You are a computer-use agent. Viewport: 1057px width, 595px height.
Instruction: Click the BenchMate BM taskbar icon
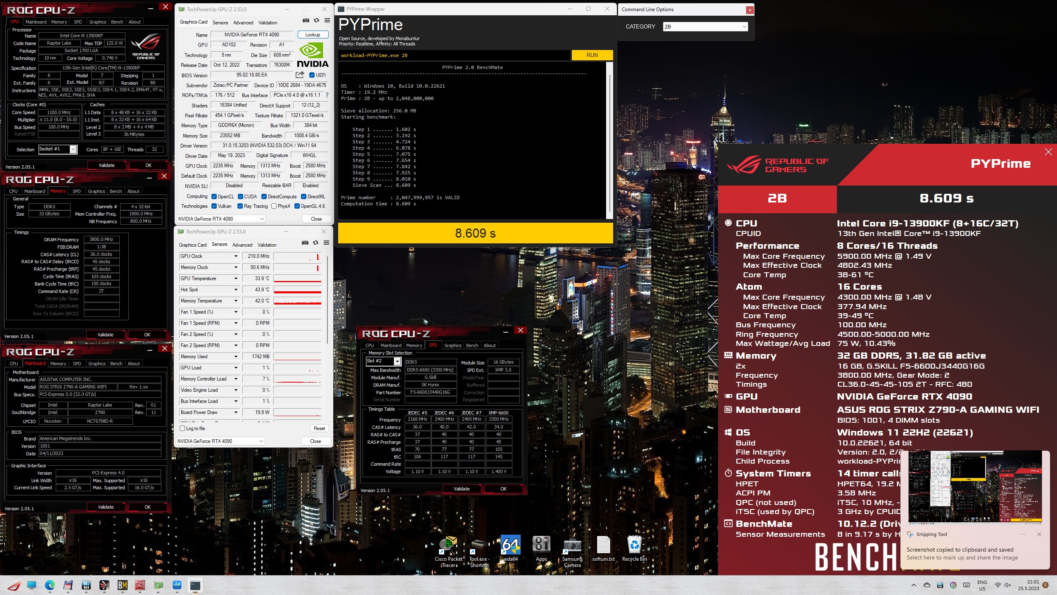pos(122,585)
